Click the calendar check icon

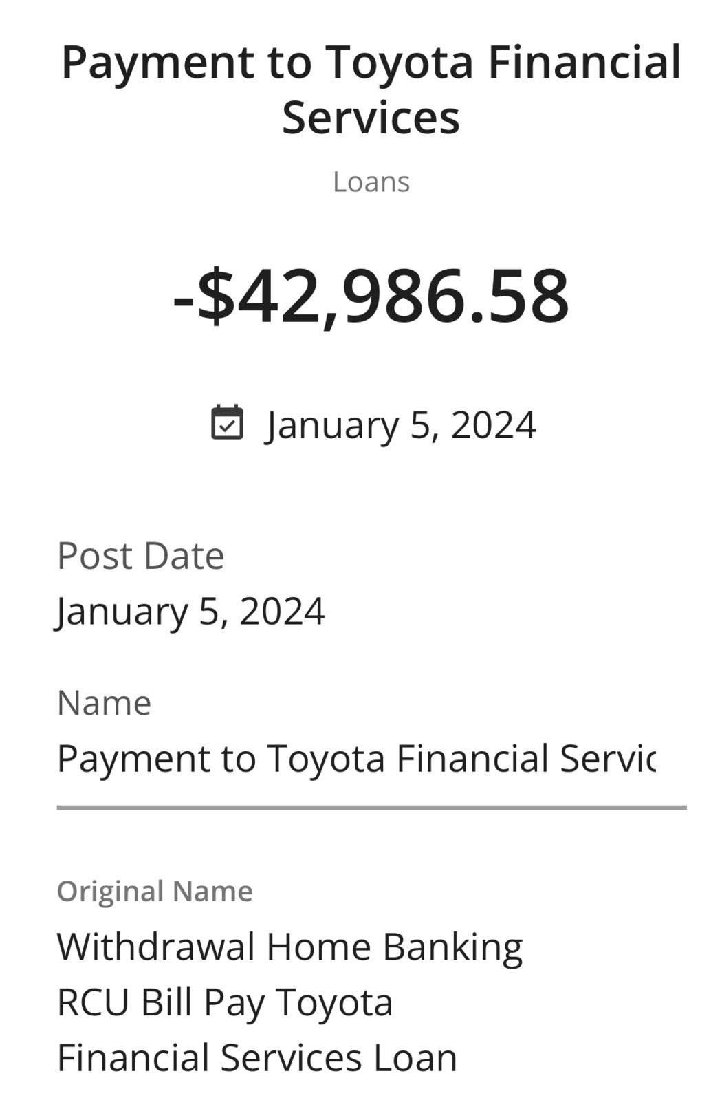[227, 422]
